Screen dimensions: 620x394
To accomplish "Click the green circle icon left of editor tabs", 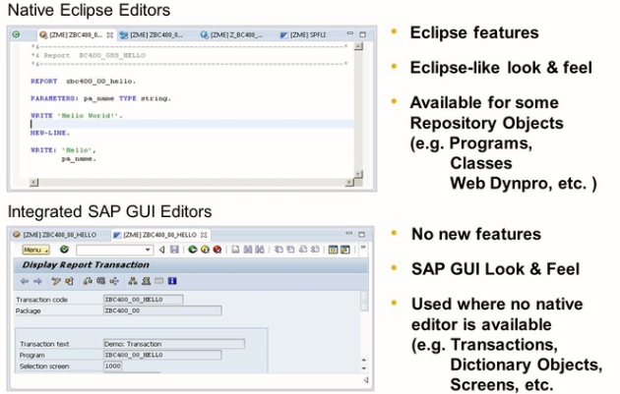I will (x=16, y=34).
